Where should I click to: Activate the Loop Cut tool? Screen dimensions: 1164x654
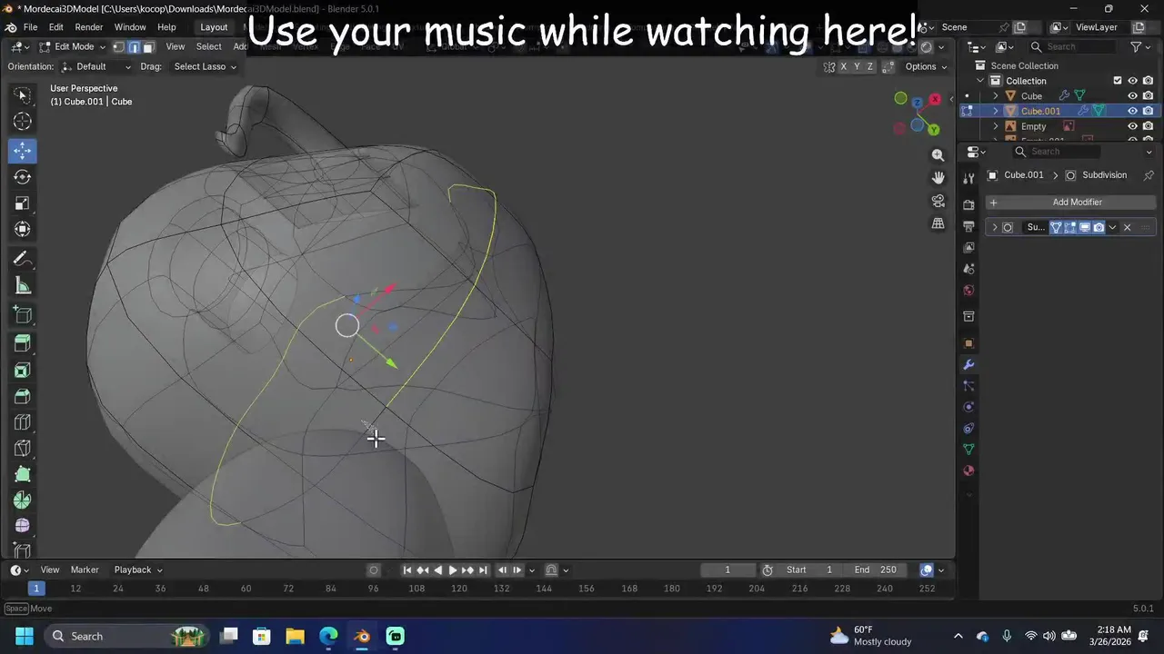pos(23,422)
